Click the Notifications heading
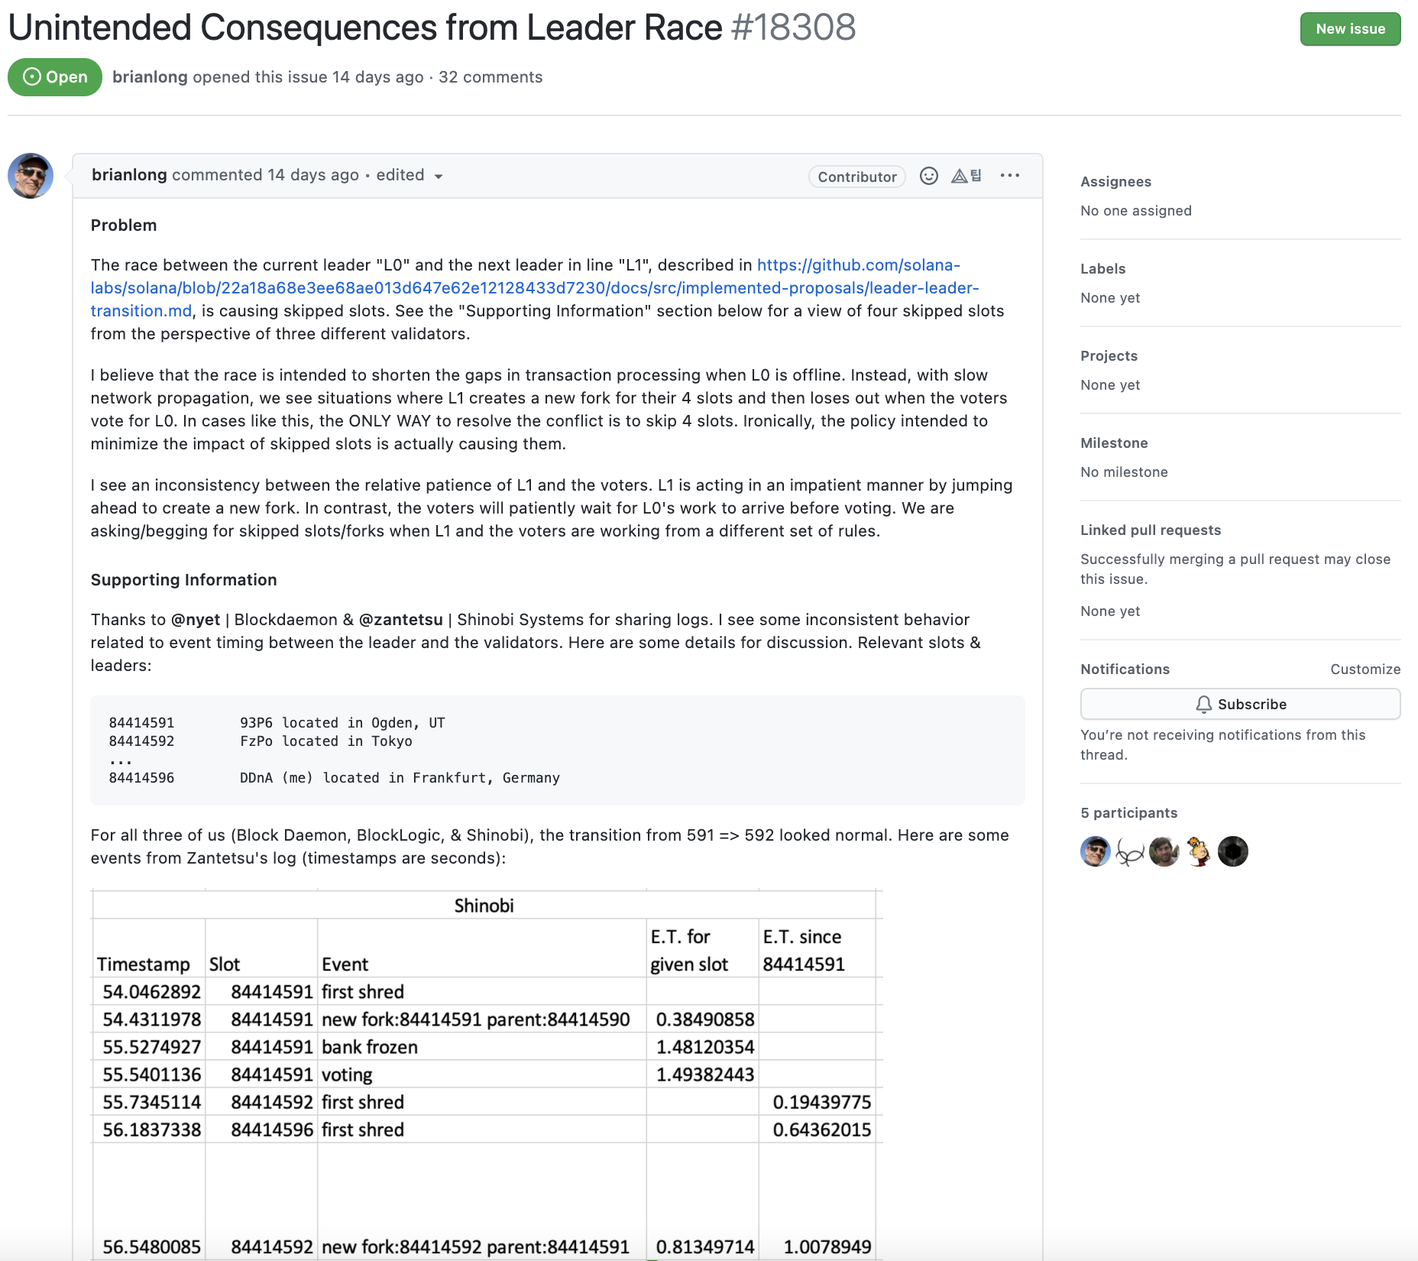The width and height of the screenshot is (1418, 1261). click(x=1125, y=669)
